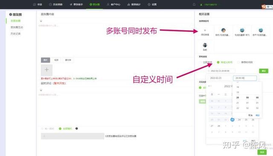Click the gray delay input field near the bottom
This screenshot has height=156, width=273.
[x=73, y=136]
